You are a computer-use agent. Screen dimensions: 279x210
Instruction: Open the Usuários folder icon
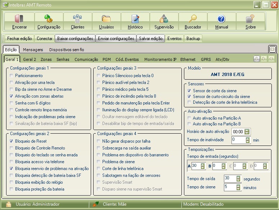pyautogui.click(x=106, y=19)
